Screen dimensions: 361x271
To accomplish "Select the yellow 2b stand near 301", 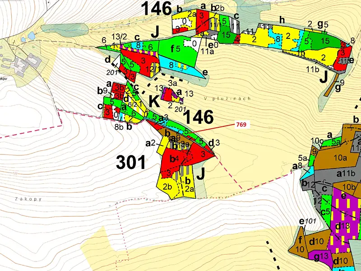I will click(167, 186).
